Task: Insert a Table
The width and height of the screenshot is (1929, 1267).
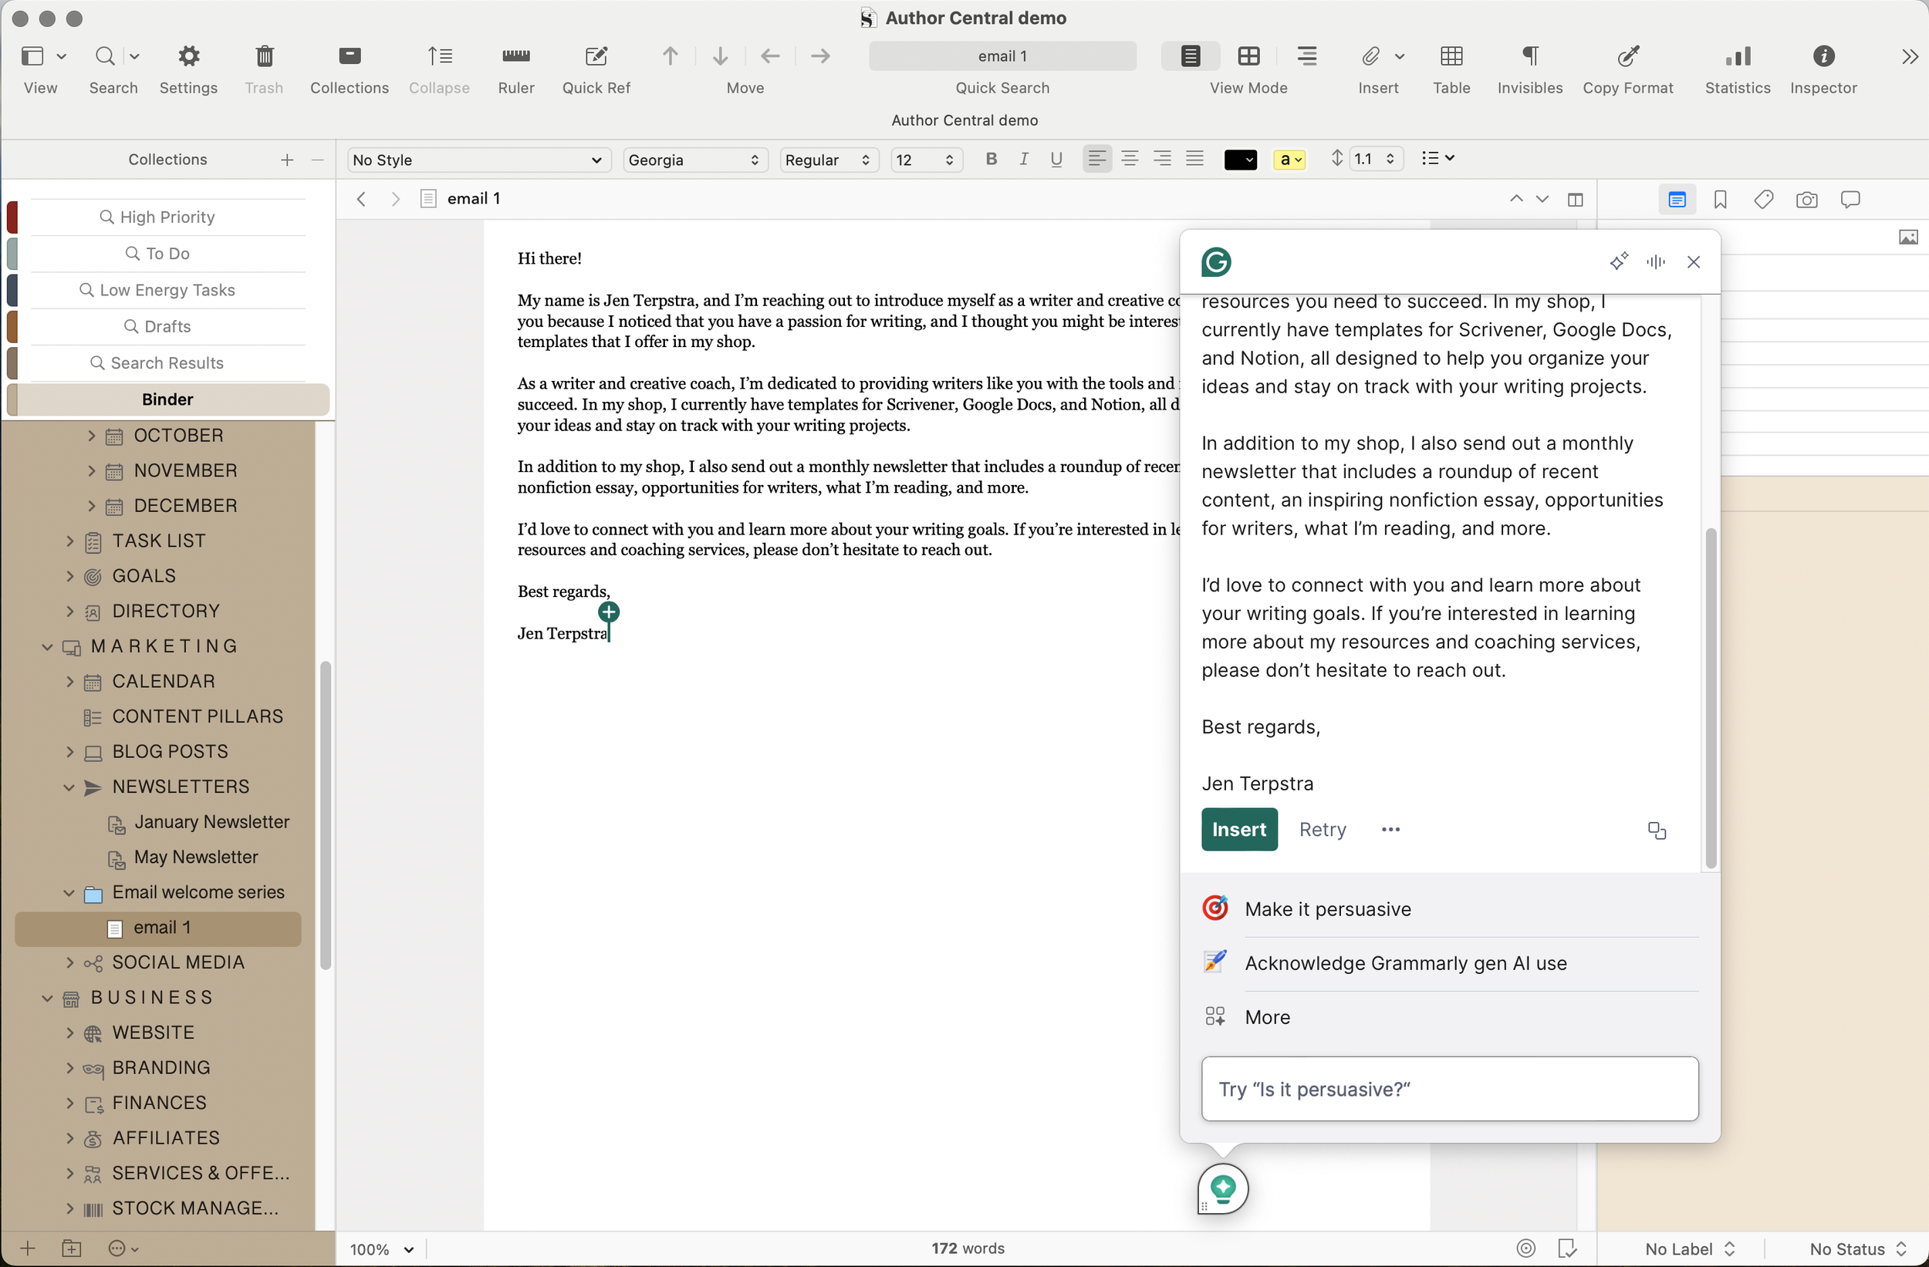Action: click(1451, 67)
